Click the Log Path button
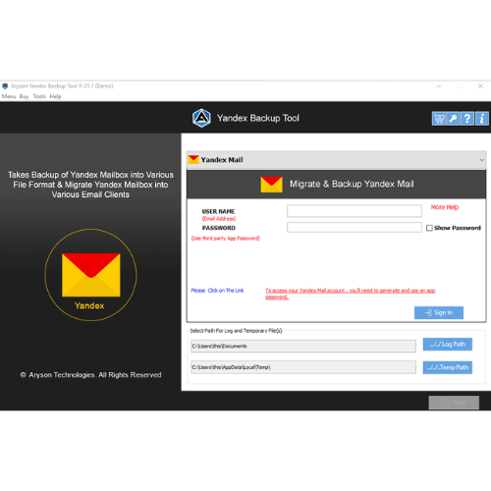 448,344
